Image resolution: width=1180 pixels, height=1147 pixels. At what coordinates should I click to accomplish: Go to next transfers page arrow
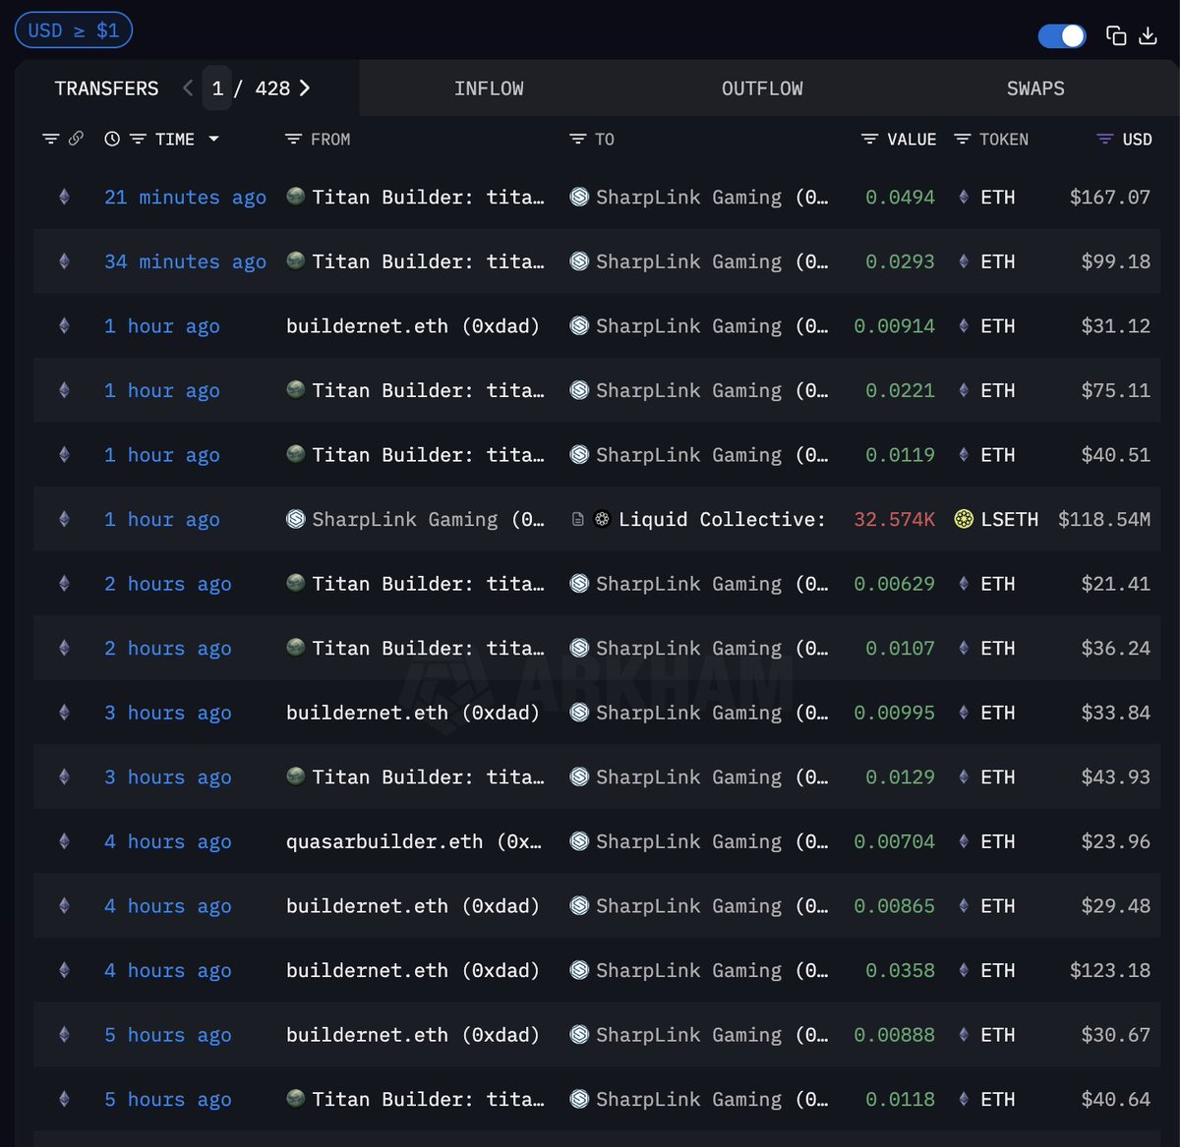tap(305, 88)
